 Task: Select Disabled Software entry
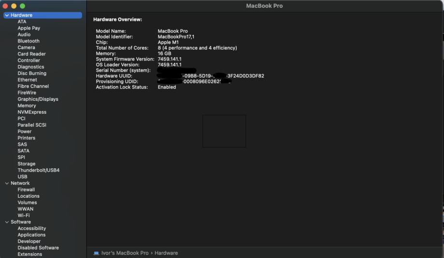[x=38, y=248]
